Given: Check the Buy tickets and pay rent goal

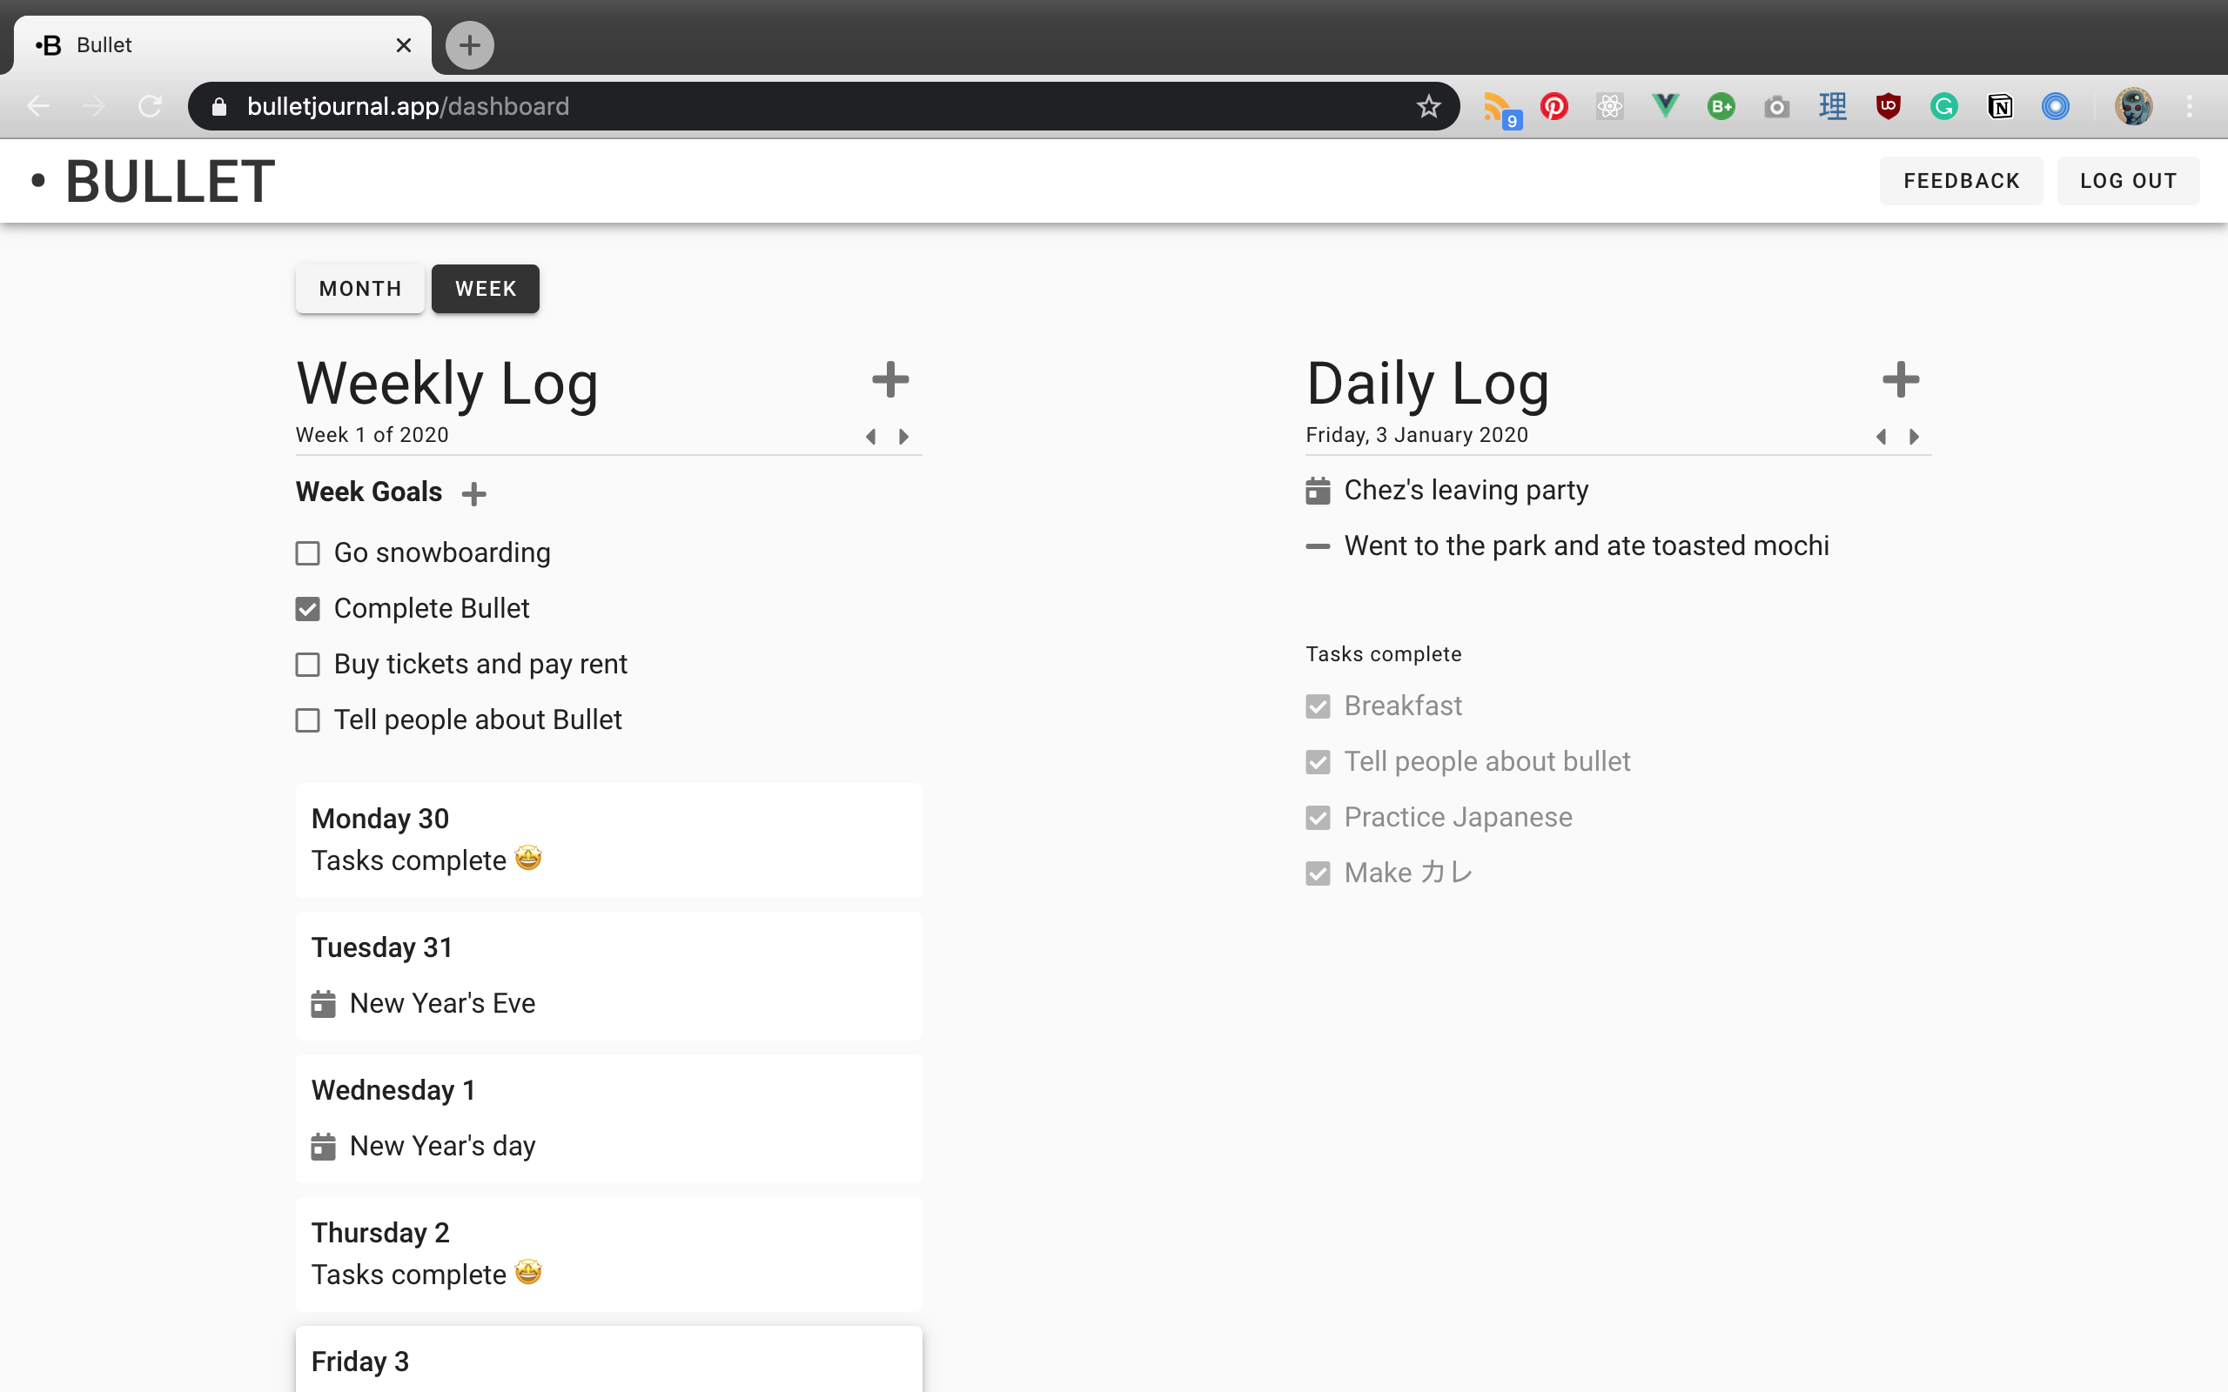Looking at the screenshot, I should tap(307, 664).
